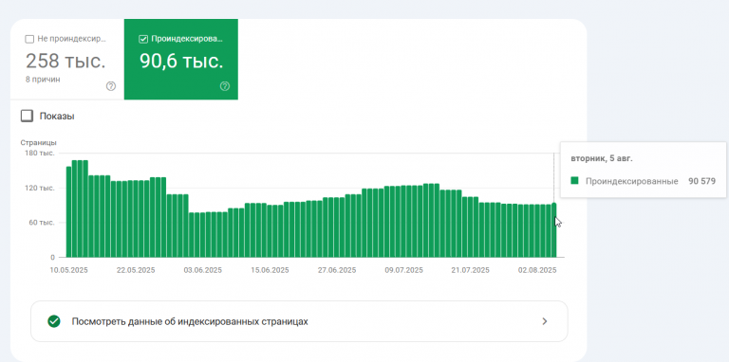Click tooltip value 90 579

pos(701,181)
